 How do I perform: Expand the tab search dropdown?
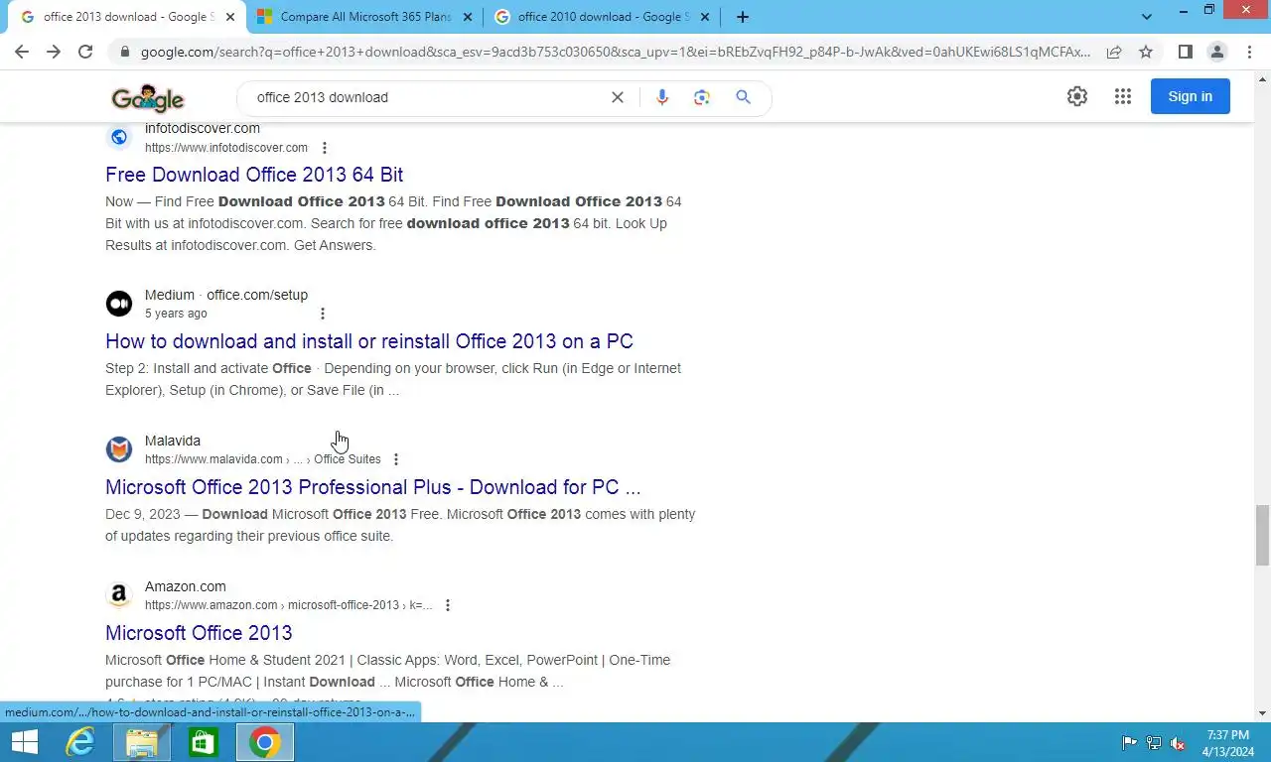(1147, 17)
